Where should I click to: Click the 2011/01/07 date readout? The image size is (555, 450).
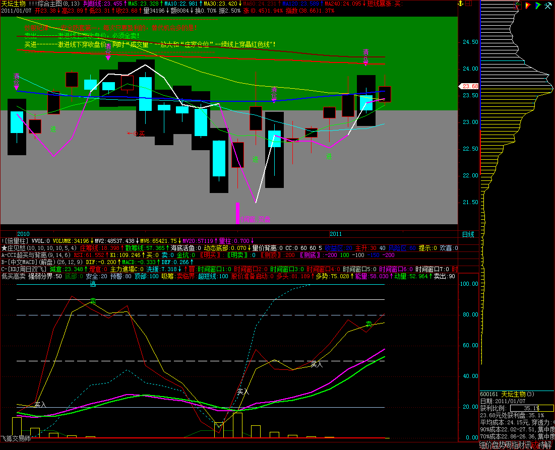(x=16, y=11)
